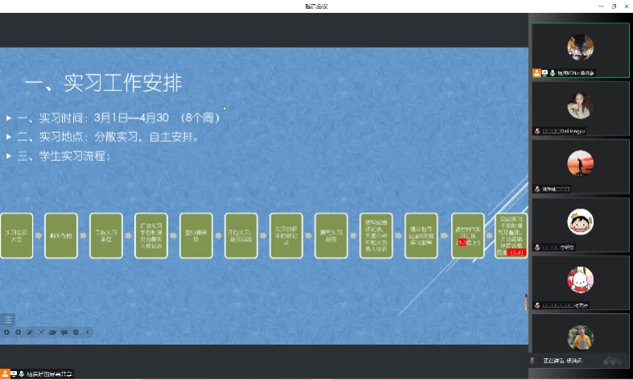This screenshot has width=633, height=380.
Task: Click green microphone icon on top participant tile
Action: pyautogui.click(x=552, y=72)
